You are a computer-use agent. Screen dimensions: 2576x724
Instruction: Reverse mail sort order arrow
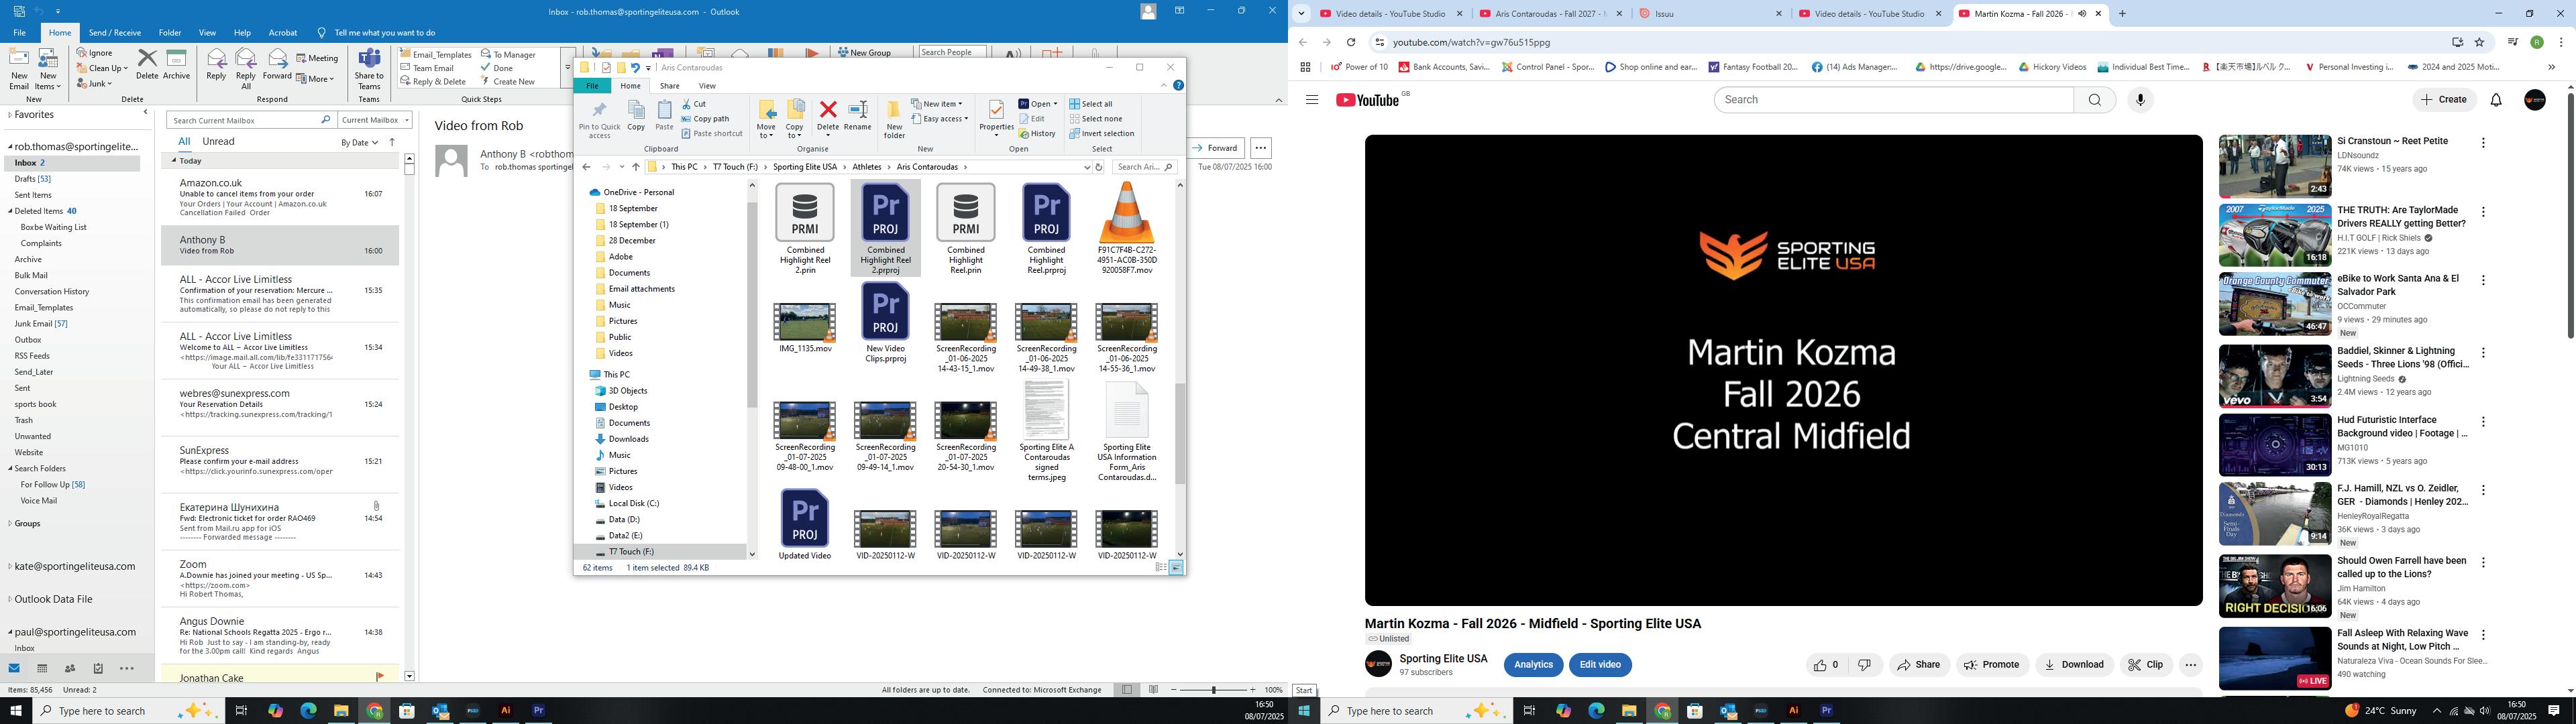coord(392,142)
